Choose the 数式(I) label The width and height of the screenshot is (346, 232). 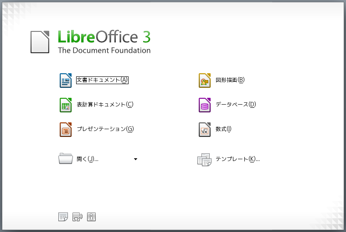coord(223,129)
